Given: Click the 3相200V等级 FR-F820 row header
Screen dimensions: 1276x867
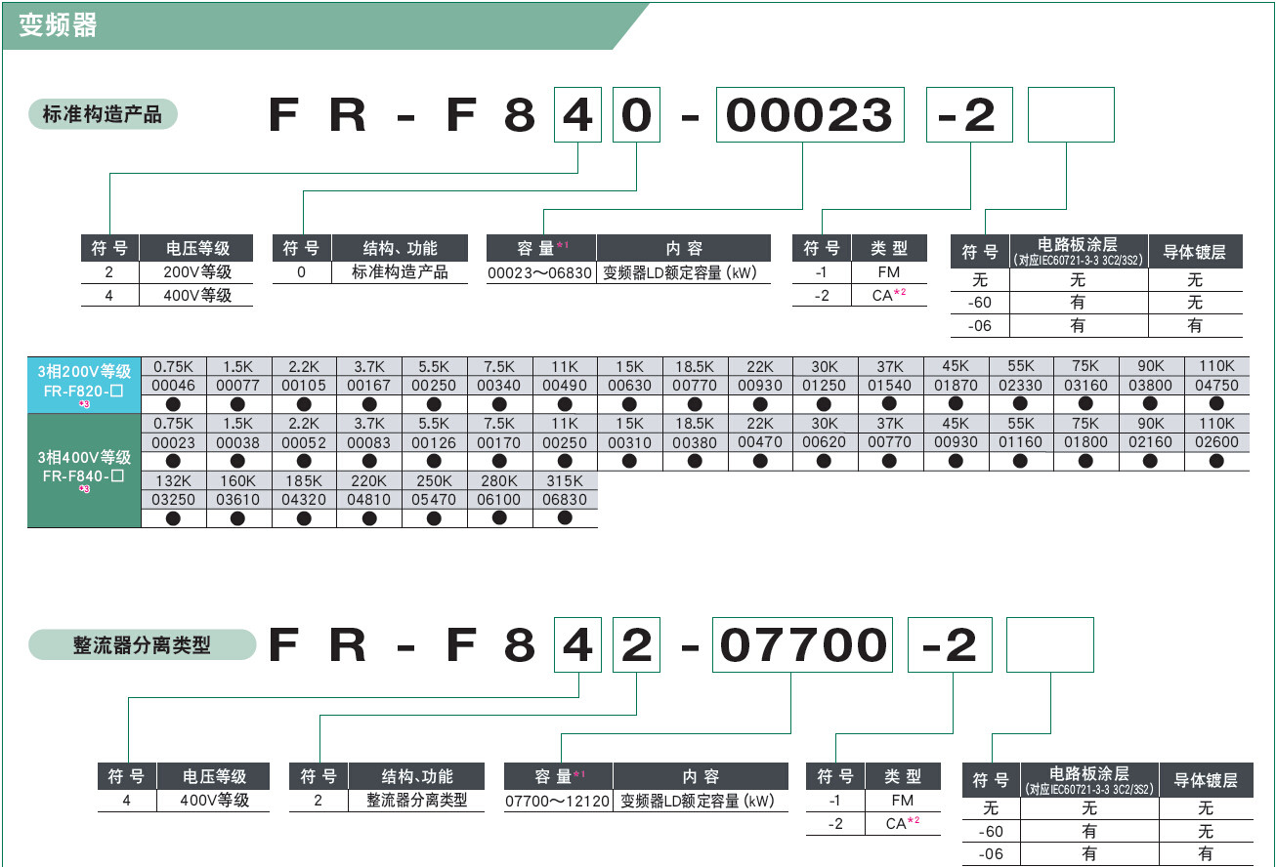Looking at the screenshot, I should coord(85,385).
